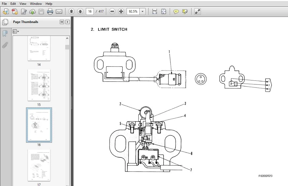Click the Open file toolbar icon
288x186 pixels.
[x=6, y=11]
